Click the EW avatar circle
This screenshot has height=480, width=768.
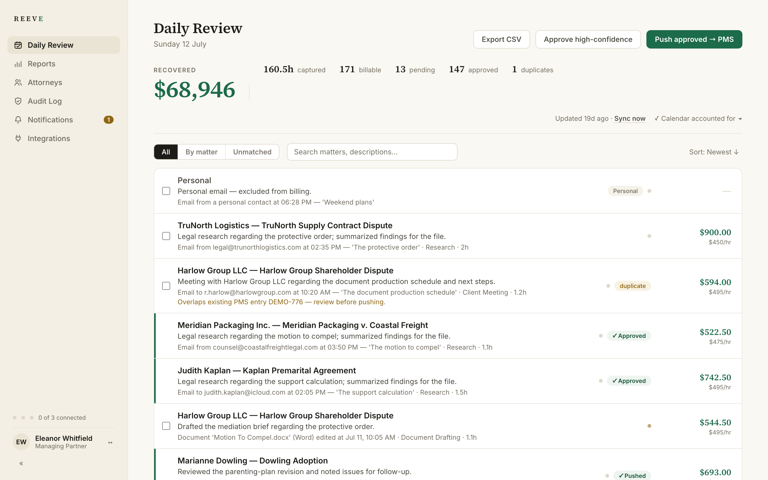click(21, 442)
